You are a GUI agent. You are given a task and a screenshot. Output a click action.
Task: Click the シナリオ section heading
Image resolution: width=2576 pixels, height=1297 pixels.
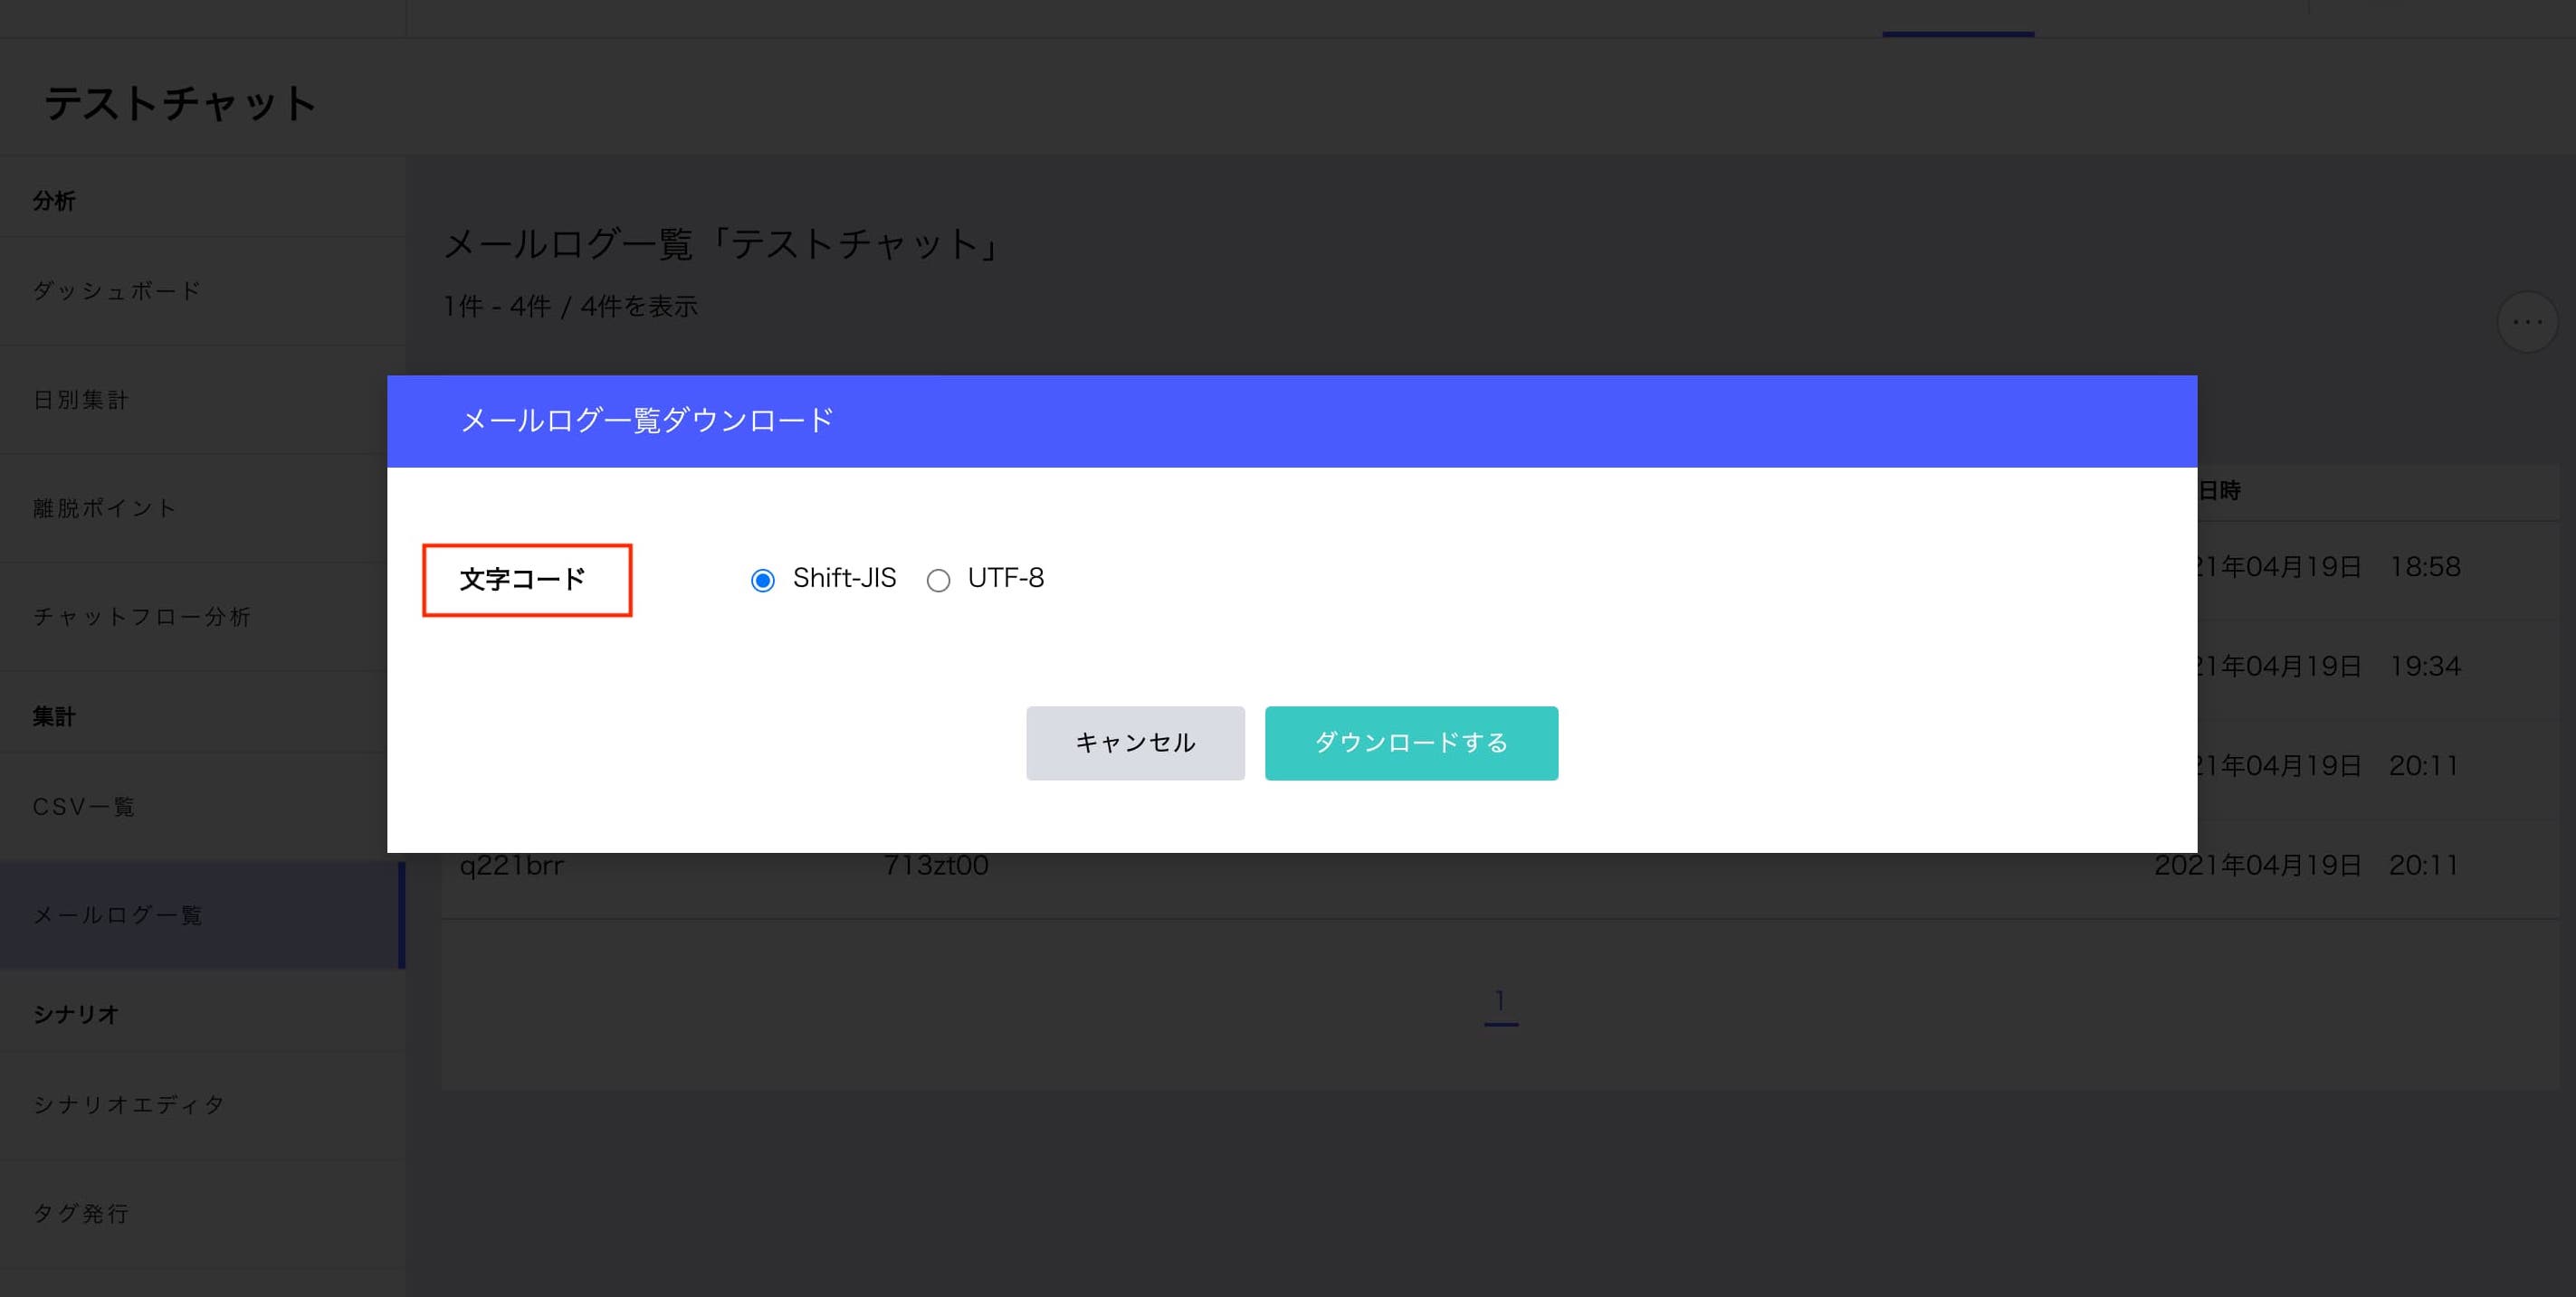76,1014
